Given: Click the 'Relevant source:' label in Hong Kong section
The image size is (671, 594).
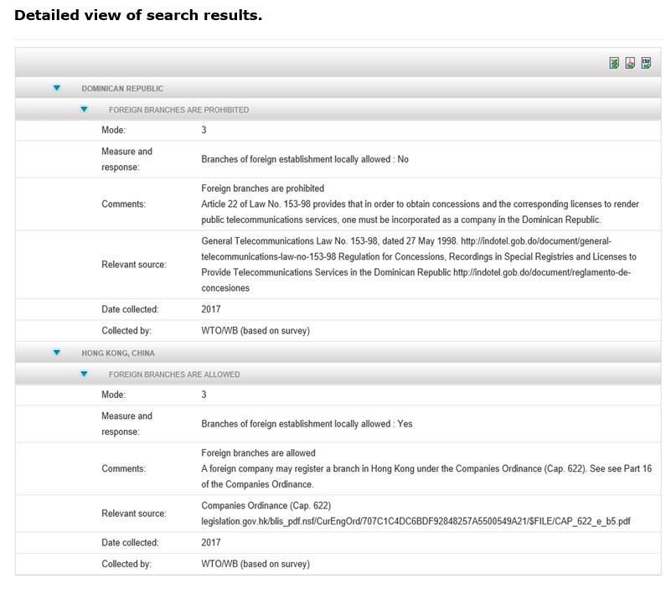Looking at the screenshot, I should pyautogui.click(x=134, y=514).
